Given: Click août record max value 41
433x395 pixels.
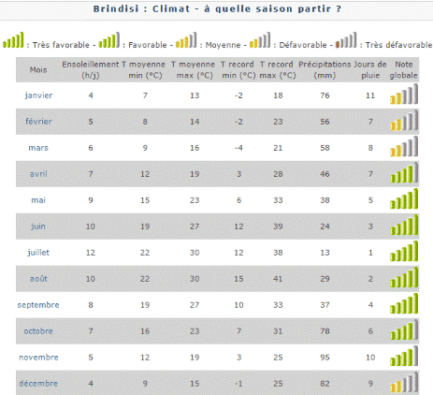Looking at the screenshot, I should [278, 279].
